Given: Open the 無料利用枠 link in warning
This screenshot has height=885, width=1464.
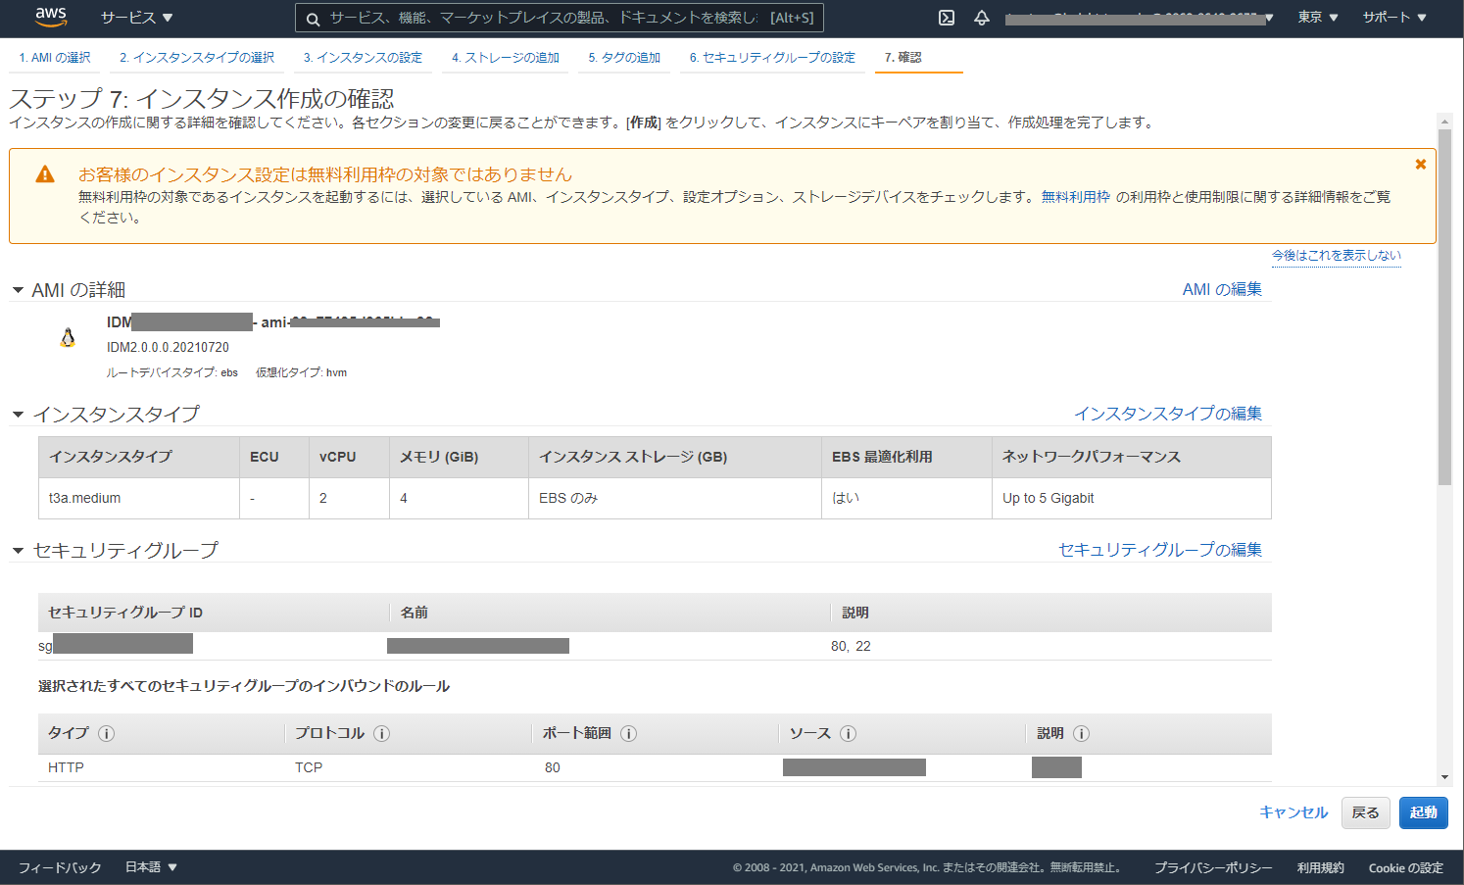Looking at the screenshot, I should (x=1076, y=197).
